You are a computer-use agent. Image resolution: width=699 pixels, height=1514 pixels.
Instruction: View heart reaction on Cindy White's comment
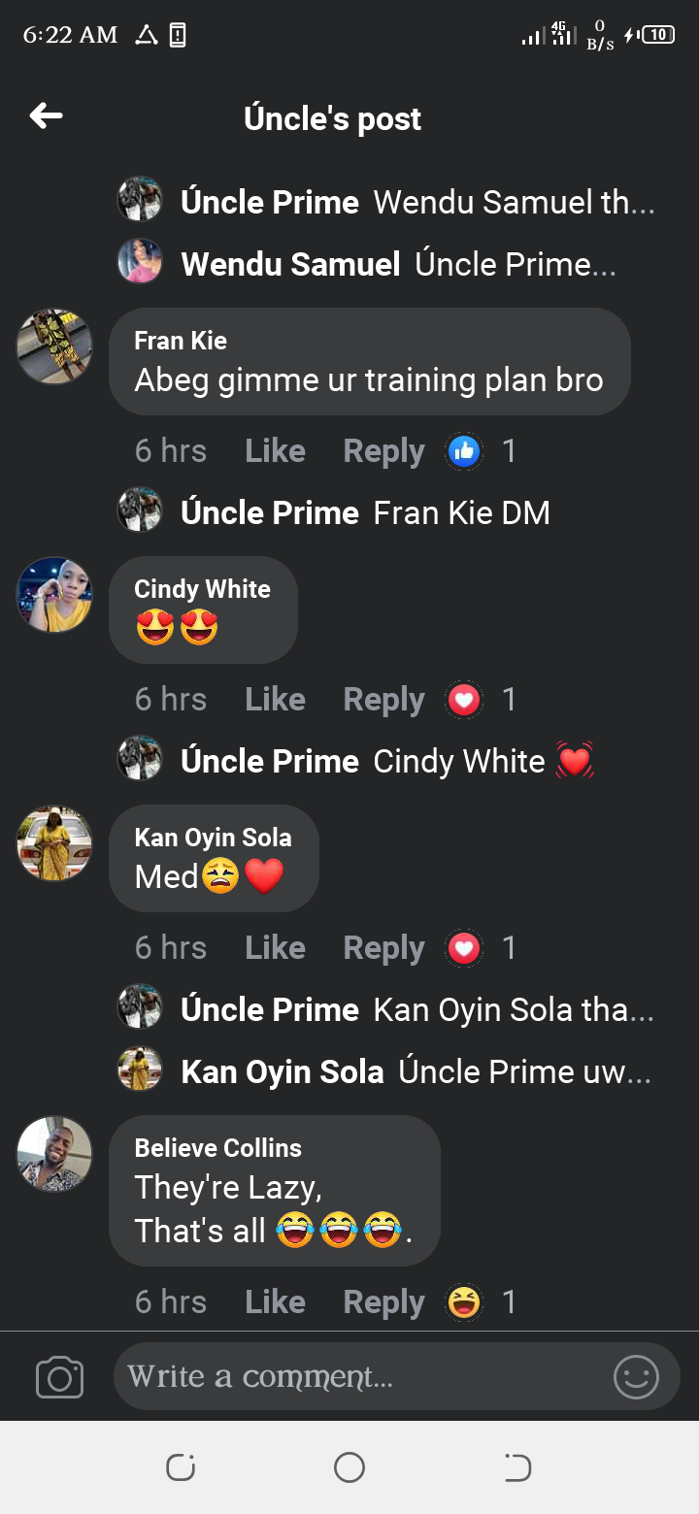click(464, 700)
